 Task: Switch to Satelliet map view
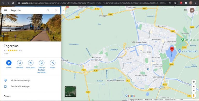click(x=70, y=92)
